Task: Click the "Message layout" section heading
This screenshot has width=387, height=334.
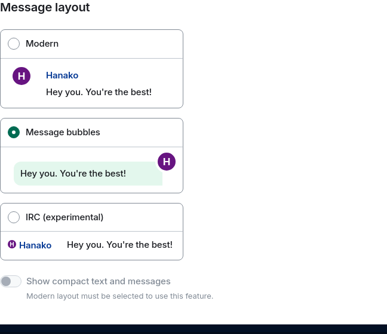Action: [x=45, y=8]
